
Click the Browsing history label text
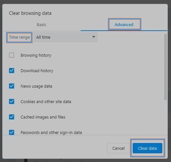click(x=36, y=55)
